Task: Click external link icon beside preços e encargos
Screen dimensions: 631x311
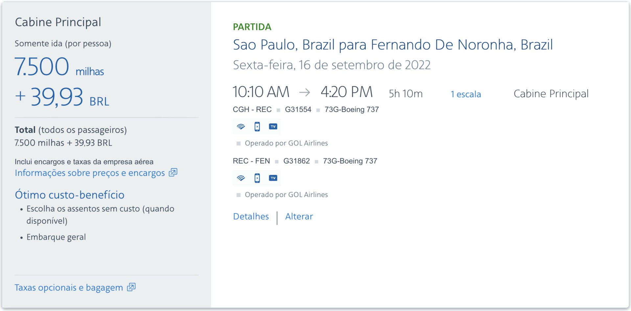Action: [173, 172]
